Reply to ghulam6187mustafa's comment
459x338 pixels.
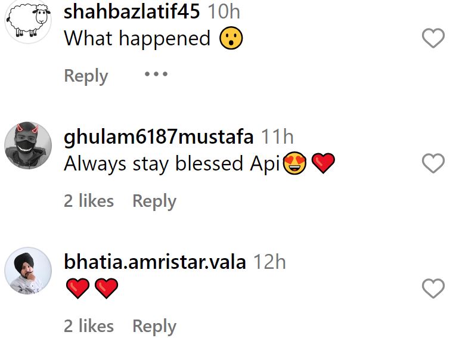154,201
